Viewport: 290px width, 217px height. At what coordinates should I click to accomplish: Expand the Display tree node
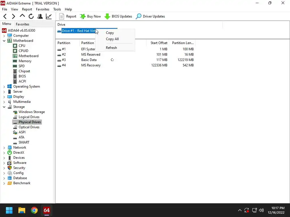pyautogui.click(x=4, y=97)
